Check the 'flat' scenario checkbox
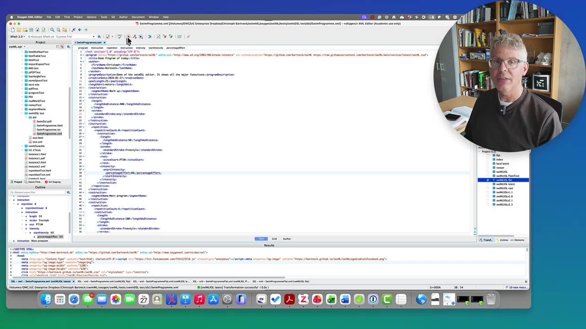 pyautogui.click(x=488, y=155)
